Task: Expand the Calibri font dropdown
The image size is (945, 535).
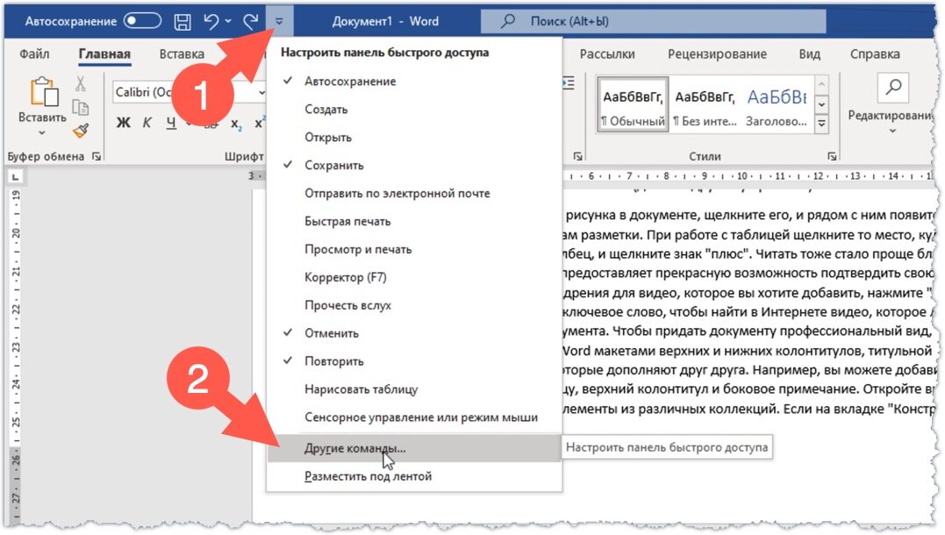Action: tap(261, 92)
